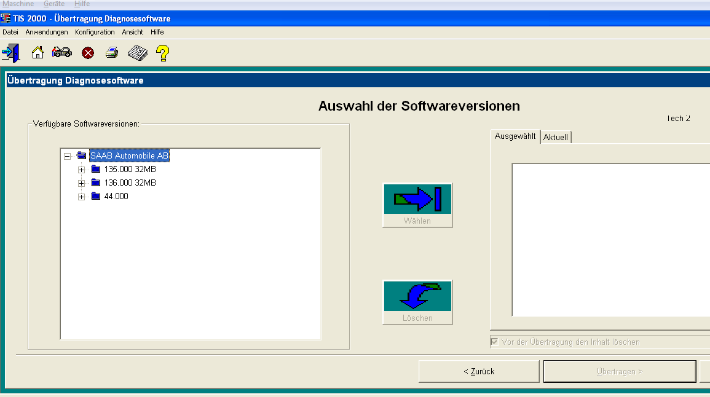
Task: Open the Datei menu
Action: (x=10, y=32)
